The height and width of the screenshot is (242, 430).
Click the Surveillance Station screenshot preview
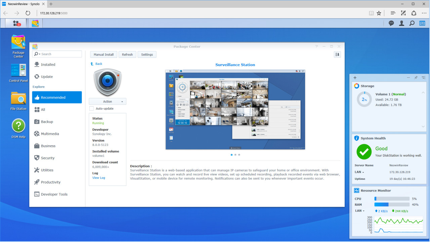click(x=235, y=110)
